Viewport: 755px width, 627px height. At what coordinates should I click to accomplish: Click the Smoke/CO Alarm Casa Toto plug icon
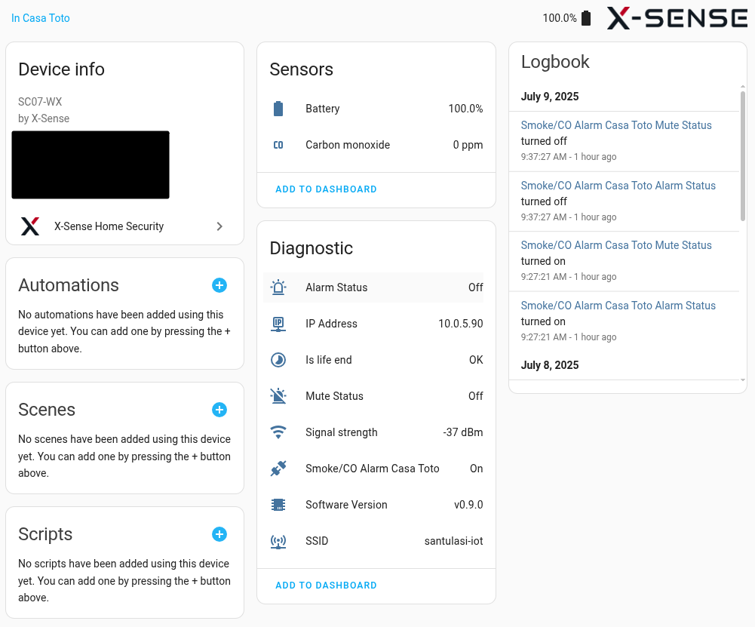(x=278, y=469)
